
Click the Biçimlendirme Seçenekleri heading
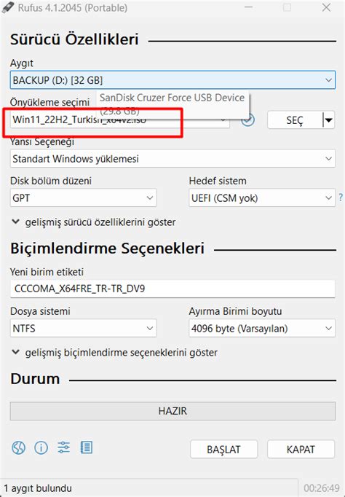[107, 248]
